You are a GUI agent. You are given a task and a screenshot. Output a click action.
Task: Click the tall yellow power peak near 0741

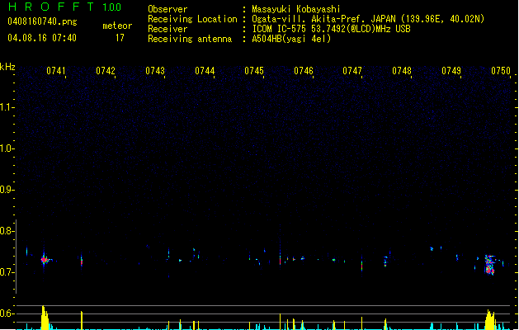click(x=45, y=318)
